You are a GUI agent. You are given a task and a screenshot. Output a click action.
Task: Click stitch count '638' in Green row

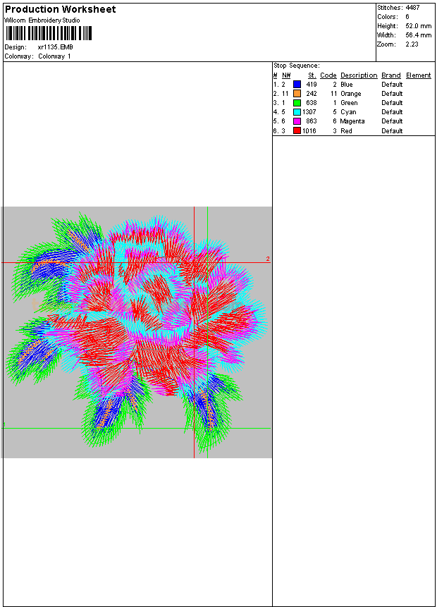coord(312,103)
